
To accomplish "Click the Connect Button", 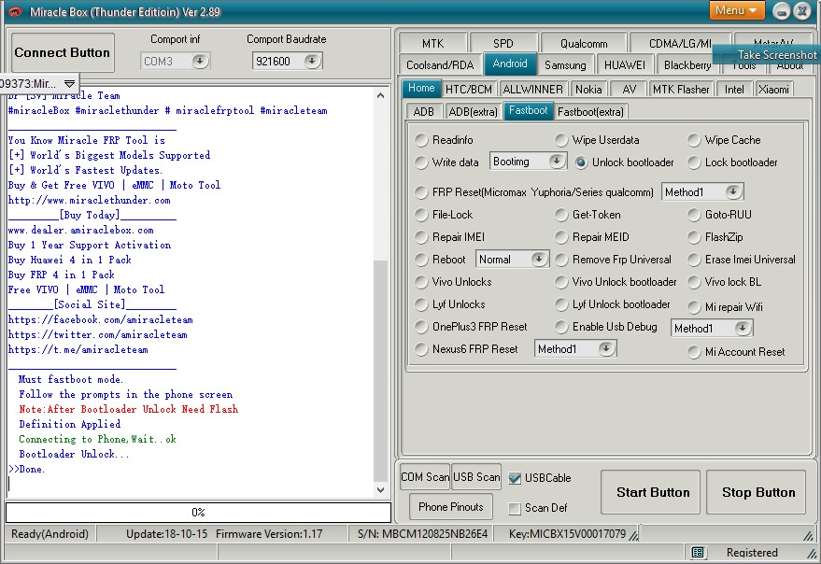I will point(63,52).
